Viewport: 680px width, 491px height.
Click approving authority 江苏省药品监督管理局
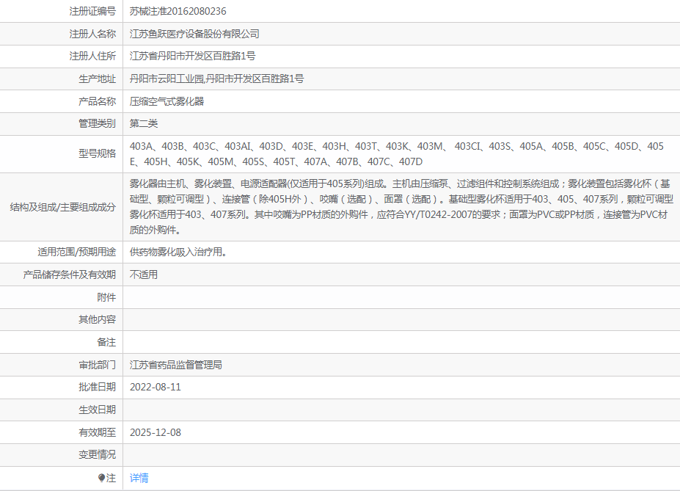[175, 365]
